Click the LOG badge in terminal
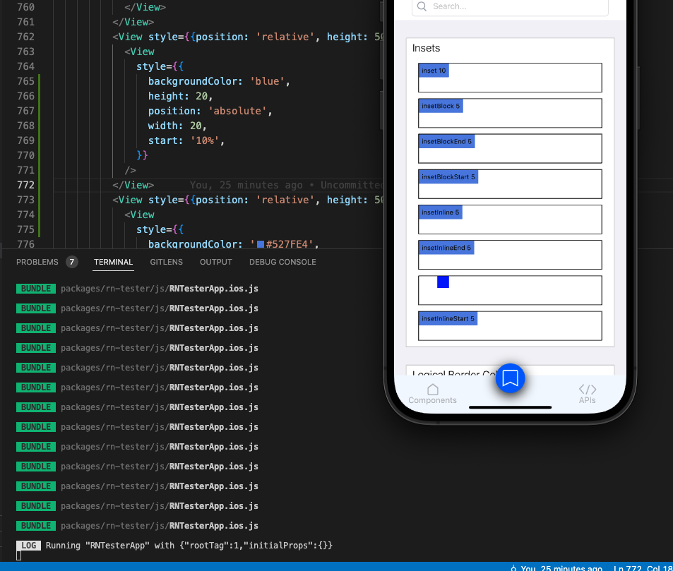The height and width of the screenshot is (571, 673). (28, 546)
